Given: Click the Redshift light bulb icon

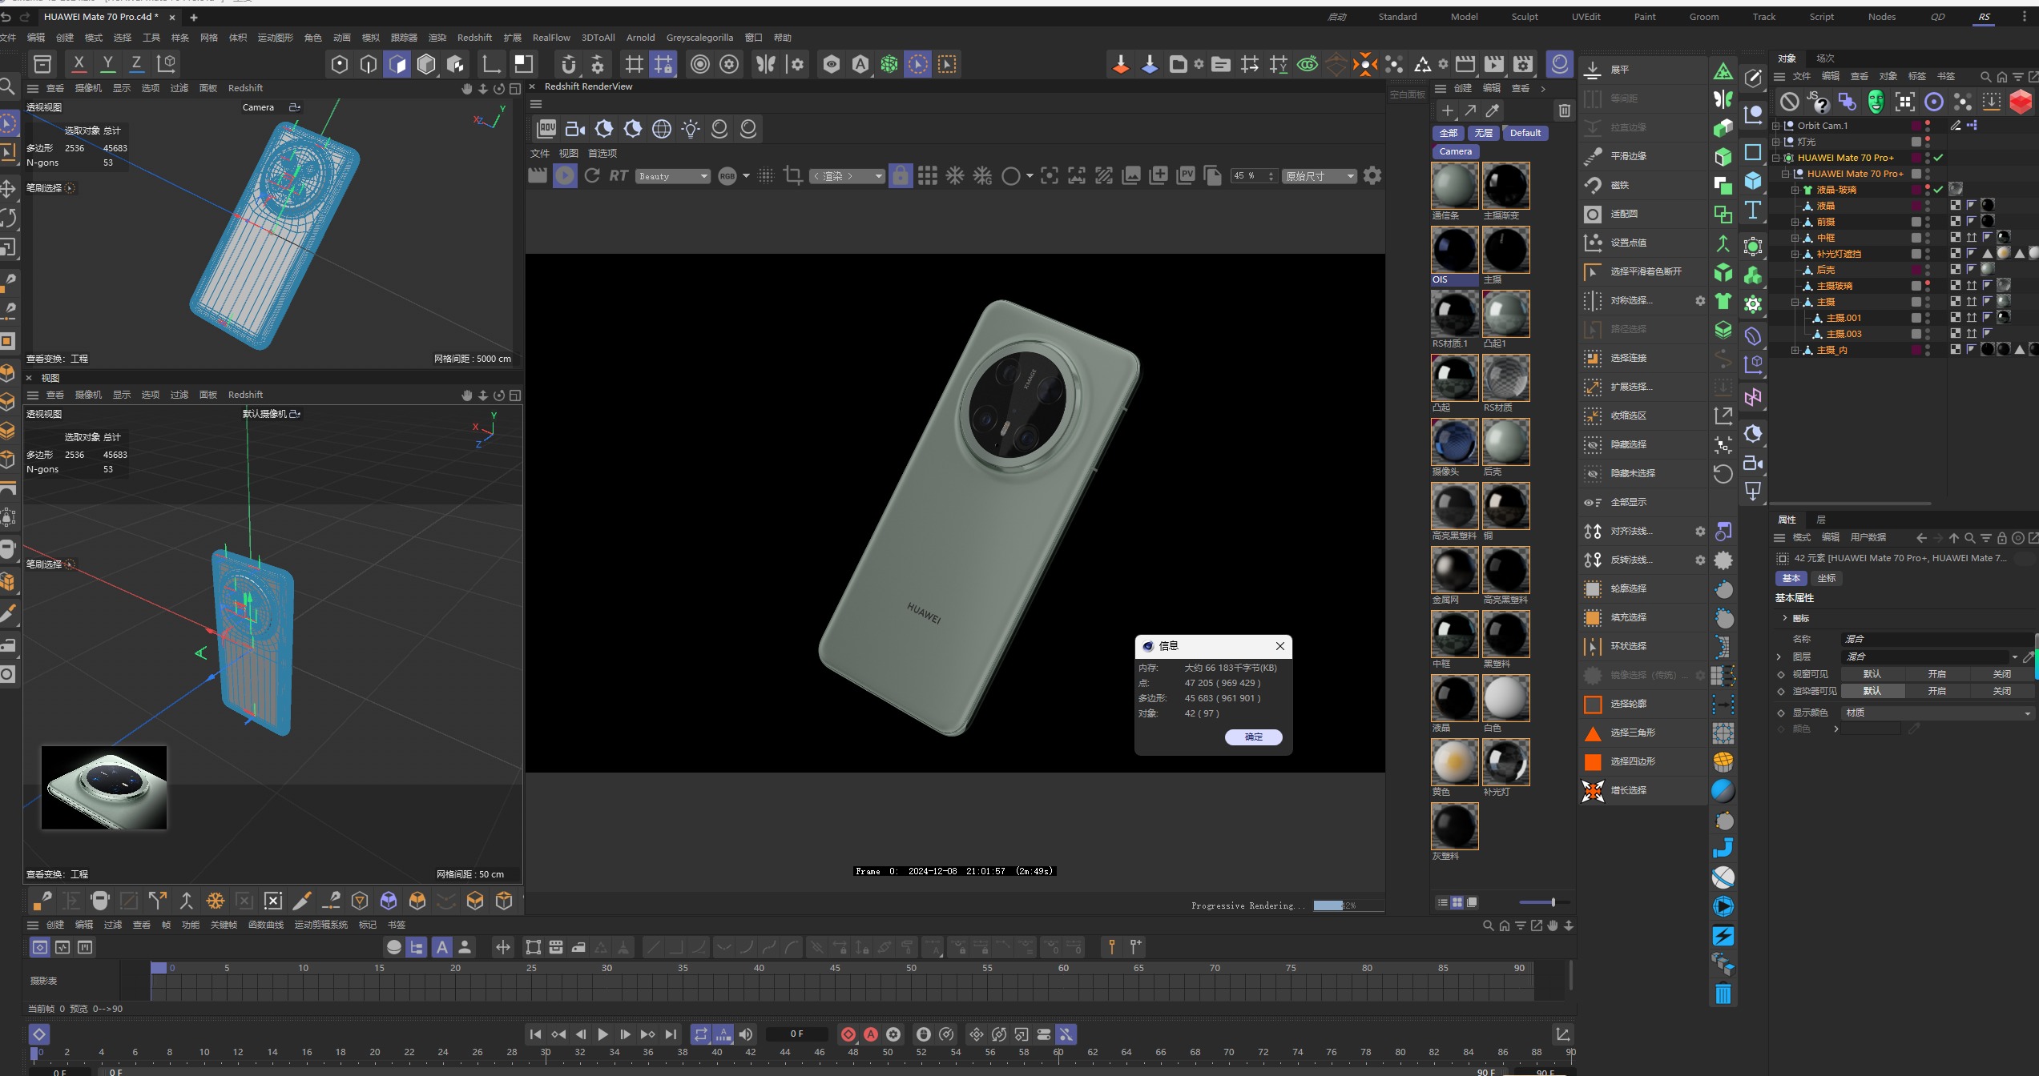Looking at the screenshot, I should pyautogui.click(x=691, y=128).
